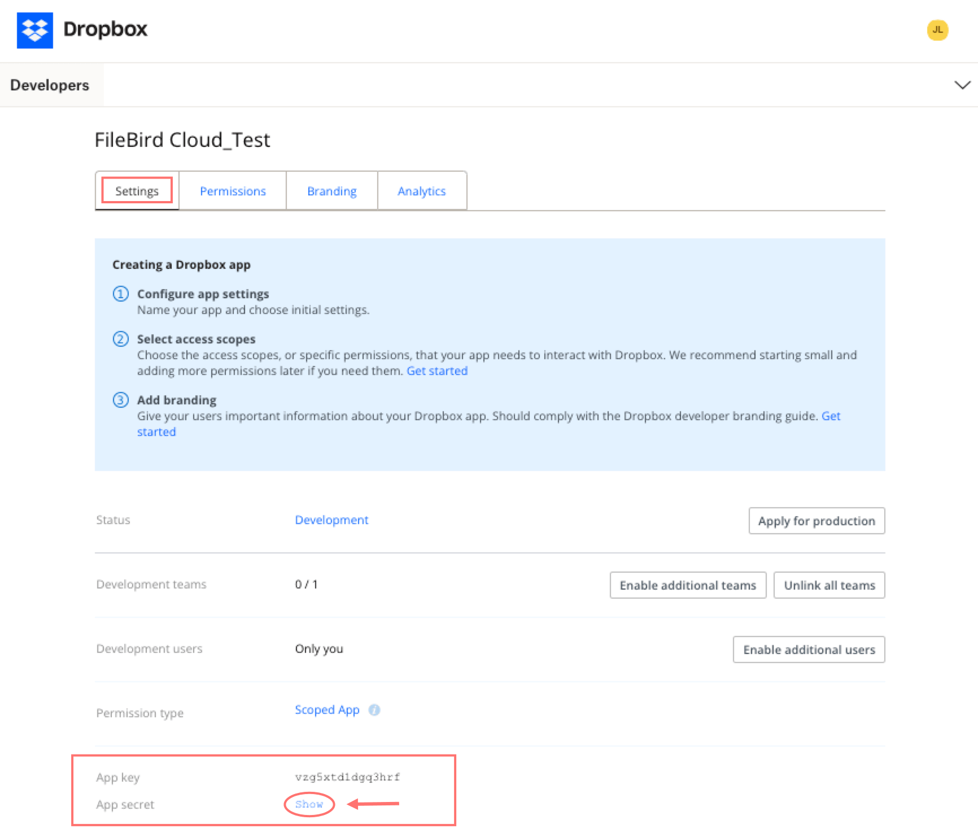Click the app key value text
This screenshot has height=837, width=978.
pos(347,777)
